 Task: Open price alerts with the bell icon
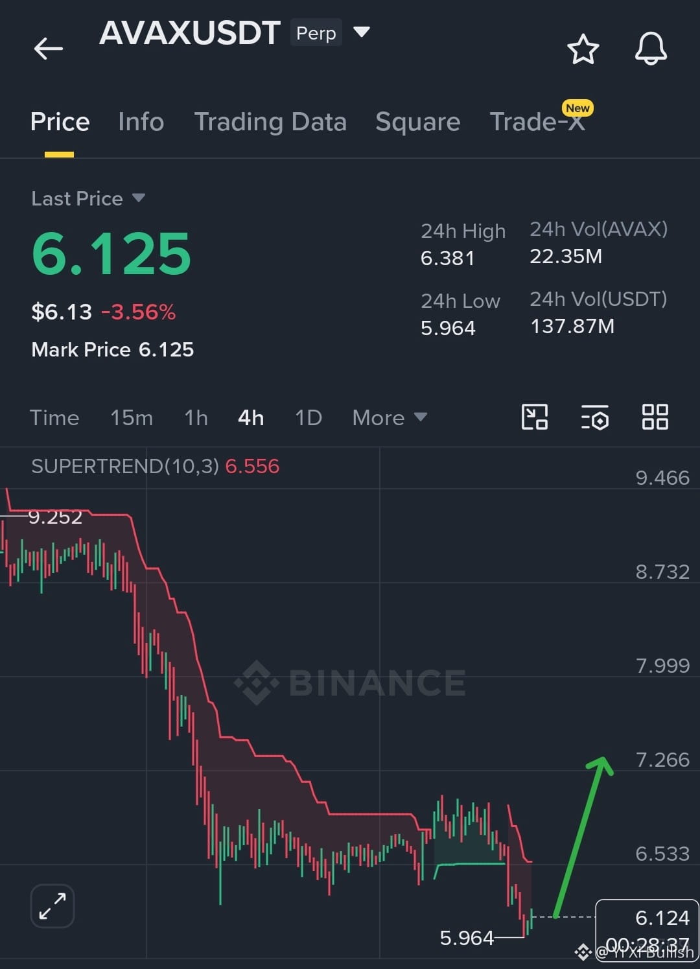(x=651, y=49)
